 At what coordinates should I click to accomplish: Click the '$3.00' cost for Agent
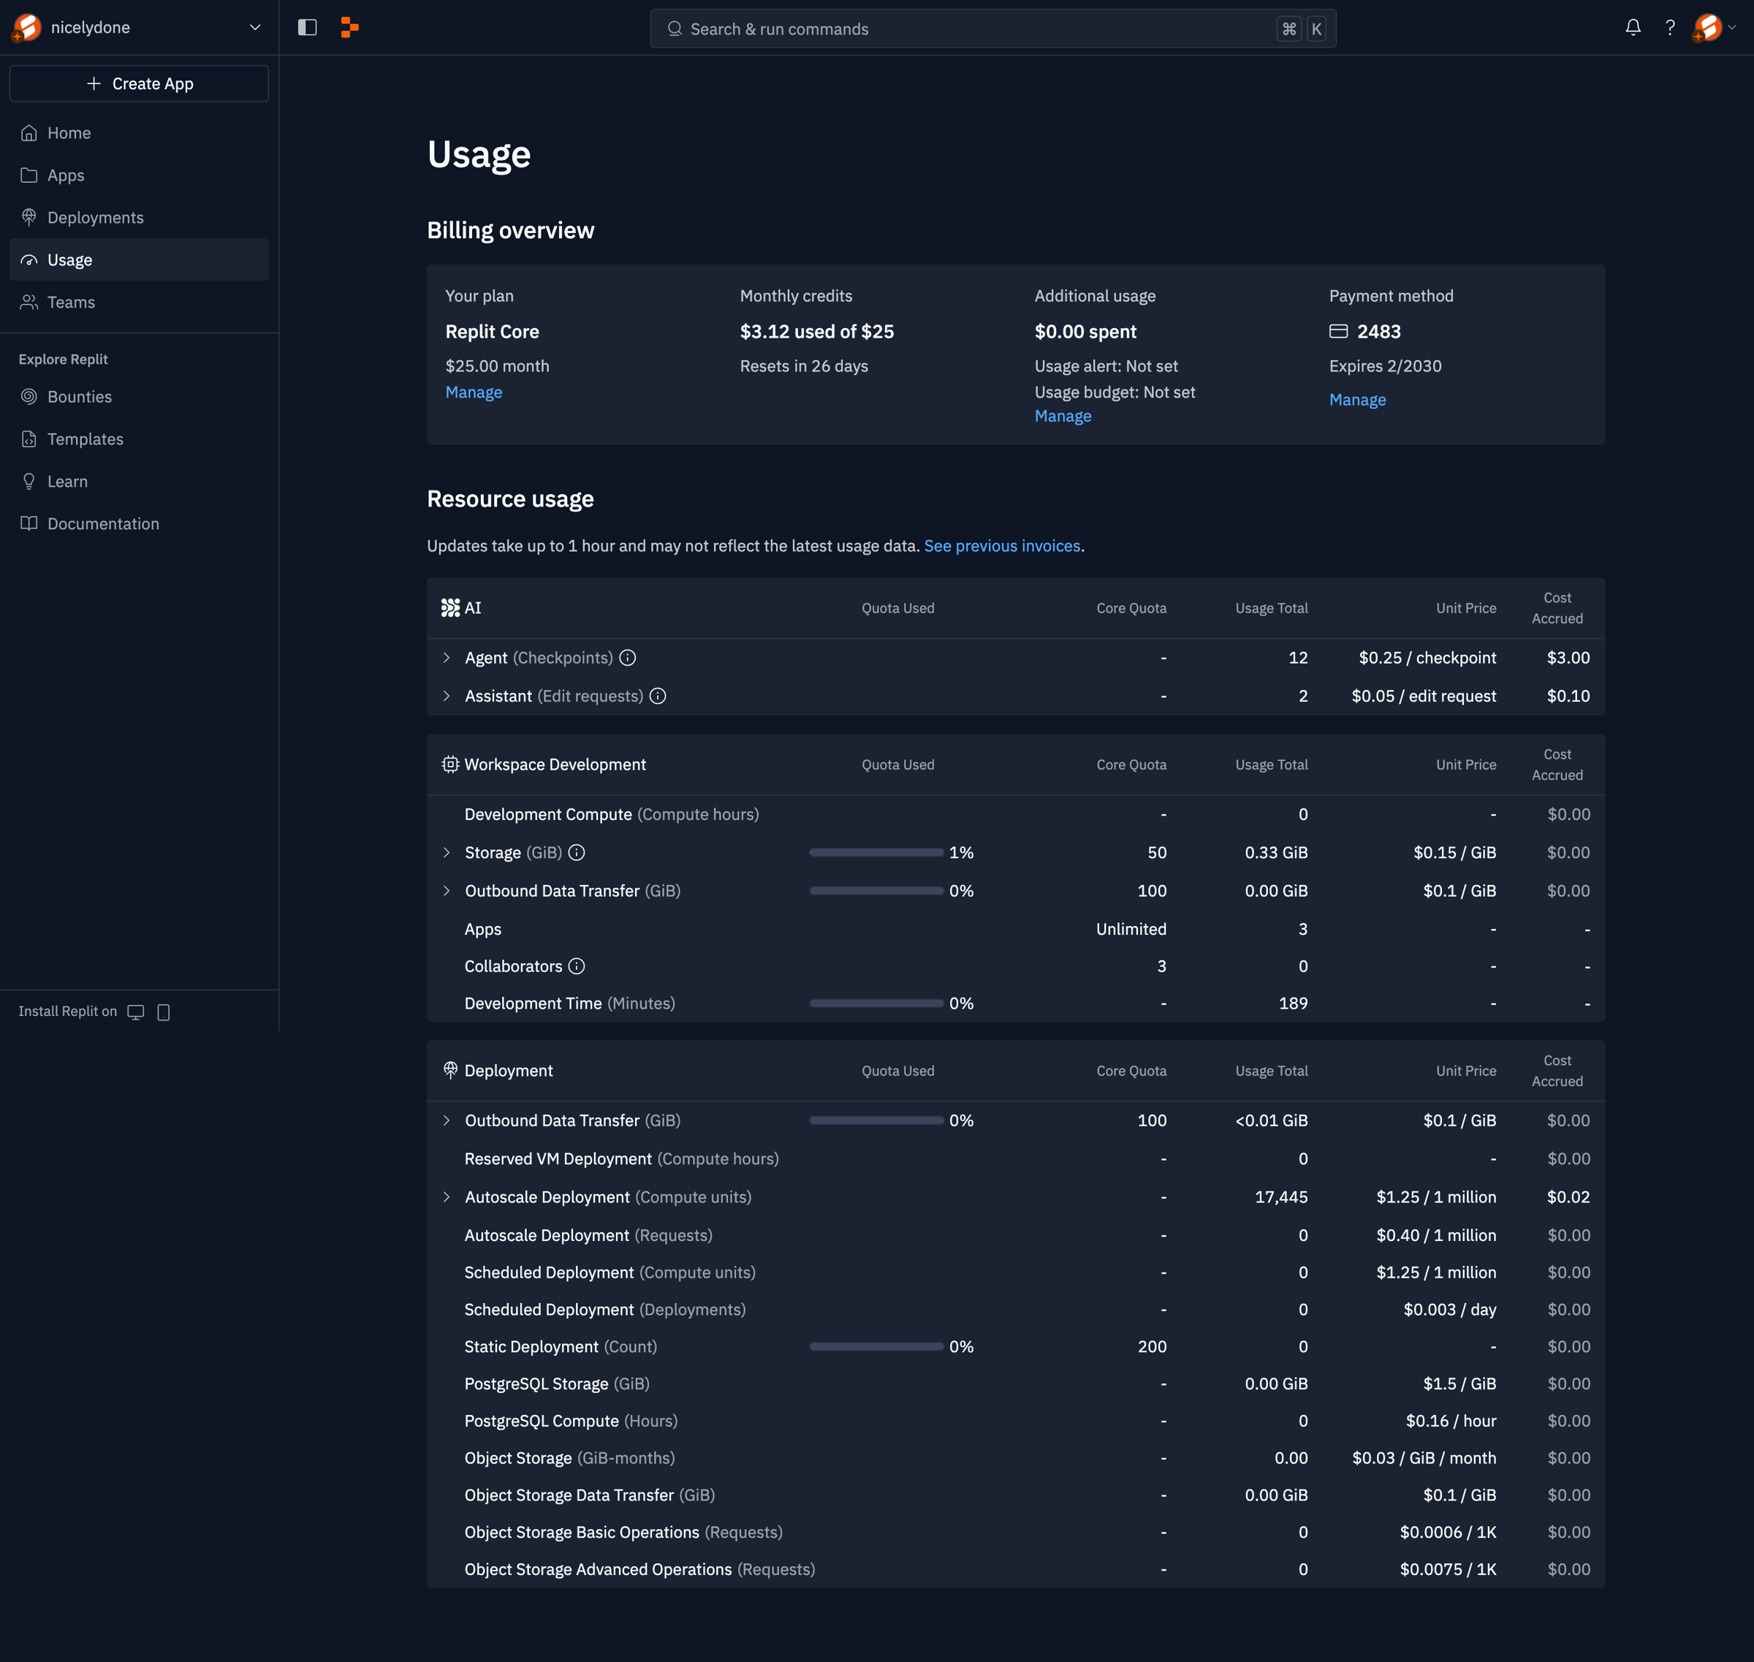1568,657
